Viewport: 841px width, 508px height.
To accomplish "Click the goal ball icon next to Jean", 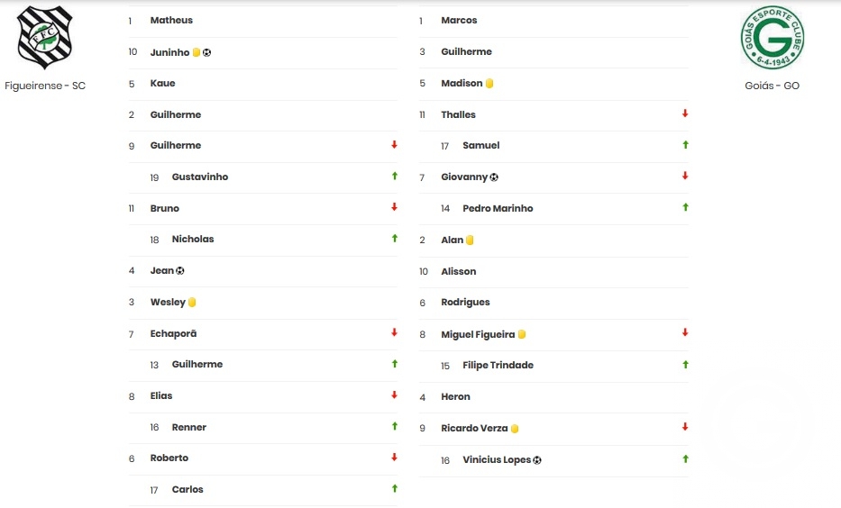I will pos(180,270).
